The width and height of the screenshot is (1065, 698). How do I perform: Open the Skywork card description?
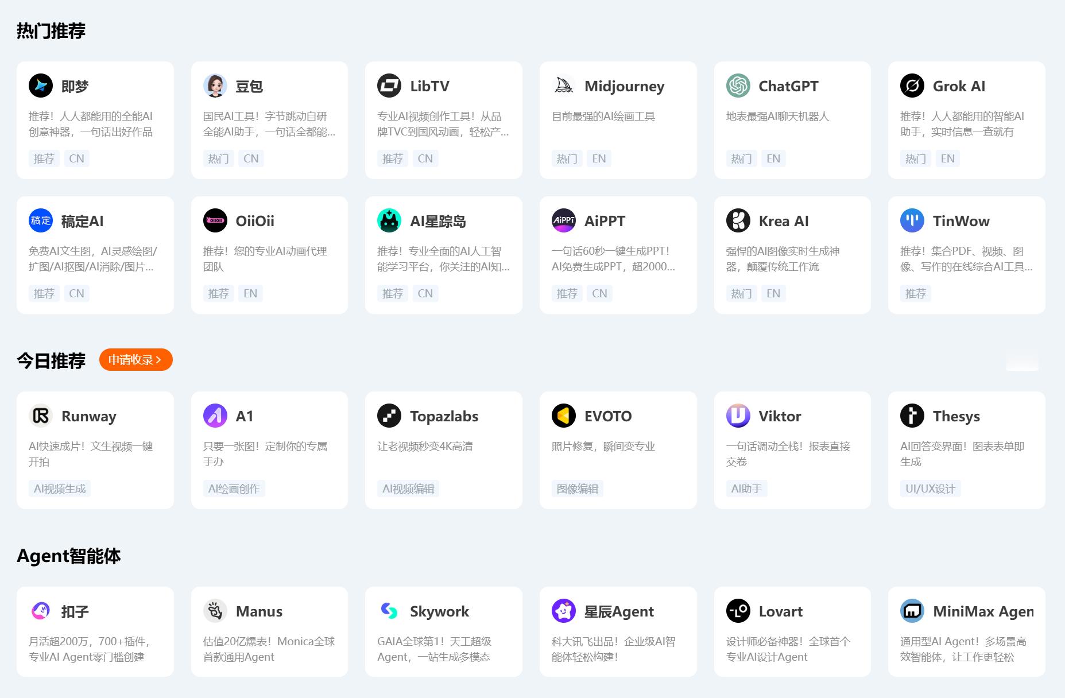coord(434,649)
